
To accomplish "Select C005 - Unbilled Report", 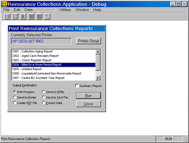I will point(54,69).
